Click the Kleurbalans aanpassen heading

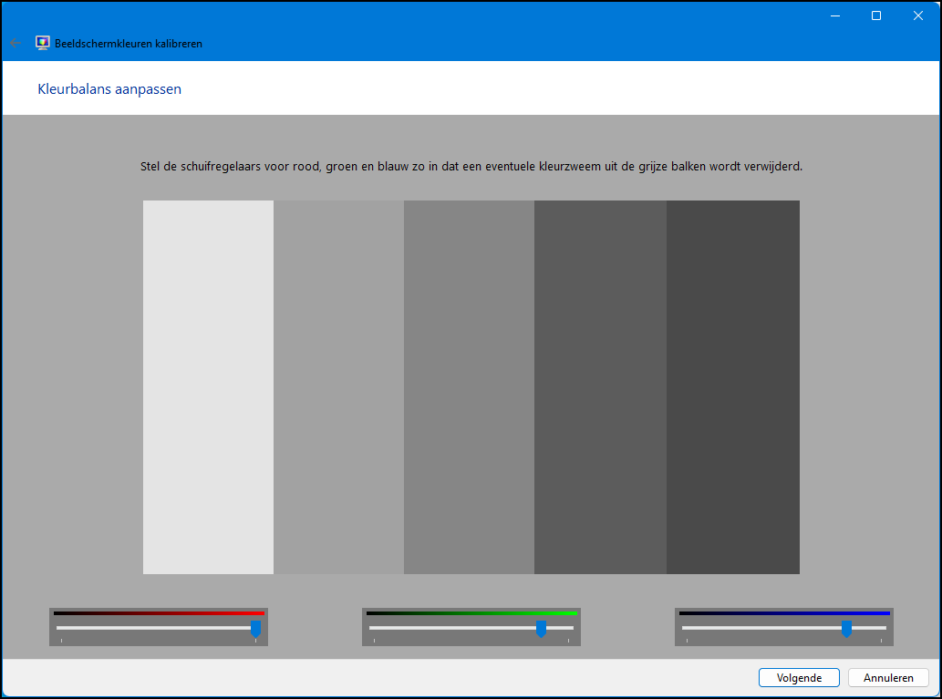(x=109, y=89)
